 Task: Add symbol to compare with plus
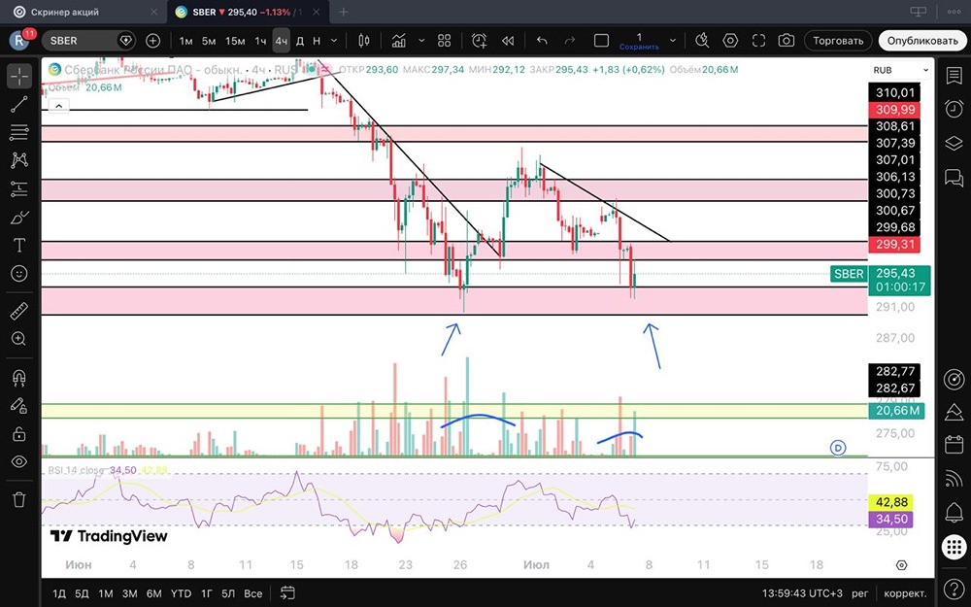pos(152,41)
